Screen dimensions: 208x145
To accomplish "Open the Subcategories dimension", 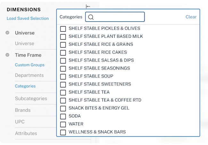I will pyautogui.click(x=31, y=98).
